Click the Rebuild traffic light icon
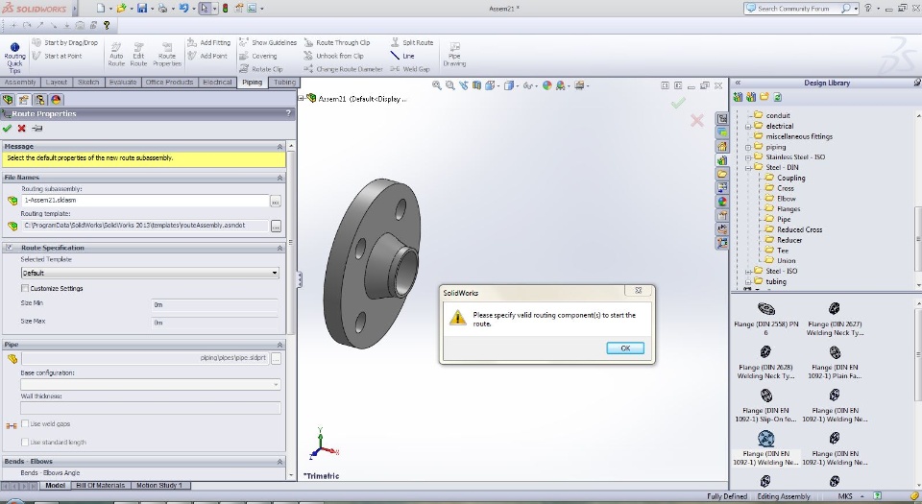Image resolution: width=922 pixels, height=504 pixels. point(225,9)
